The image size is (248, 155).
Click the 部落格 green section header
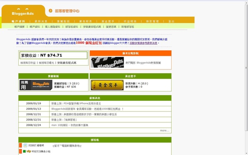pyautogui.click(x=95, y=140)
